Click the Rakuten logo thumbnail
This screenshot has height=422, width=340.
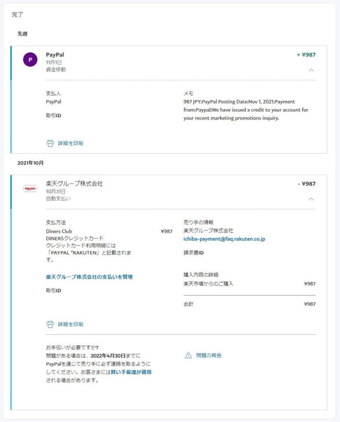pos(30,188)
